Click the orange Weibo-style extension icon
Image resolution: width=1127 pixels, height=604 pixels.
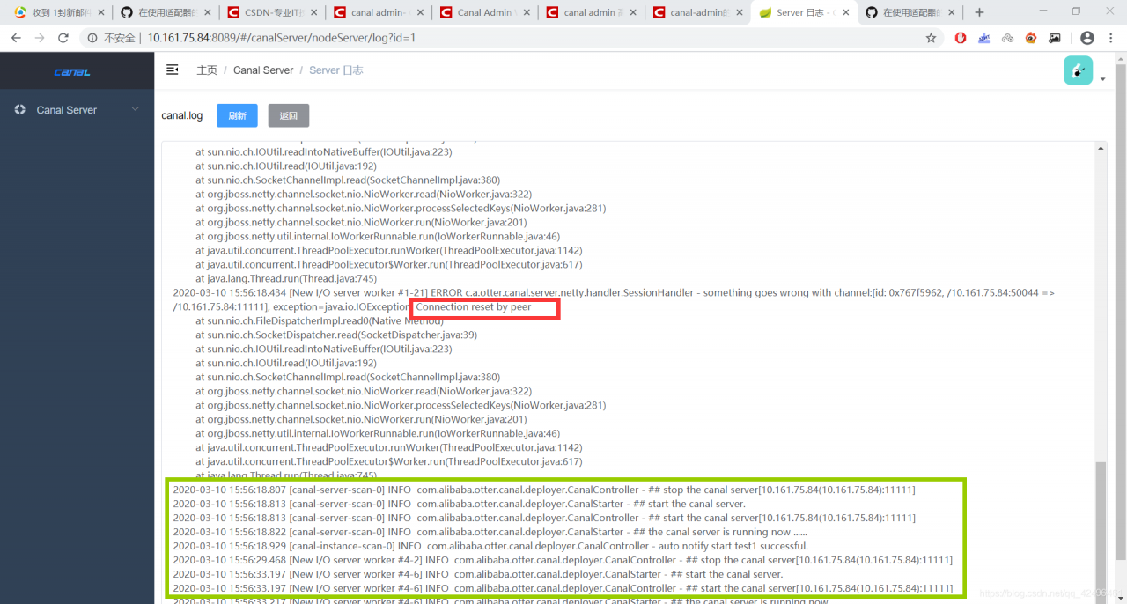click(x=1031, y=38)
